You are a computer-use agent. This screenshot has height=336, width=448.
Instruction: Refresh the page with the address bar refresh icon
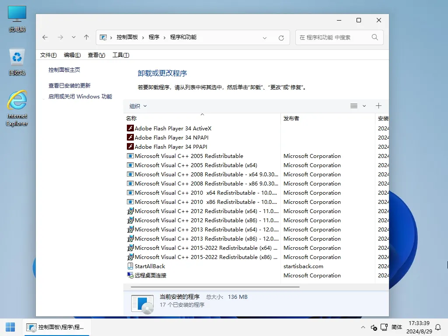(x=281, y=38)
